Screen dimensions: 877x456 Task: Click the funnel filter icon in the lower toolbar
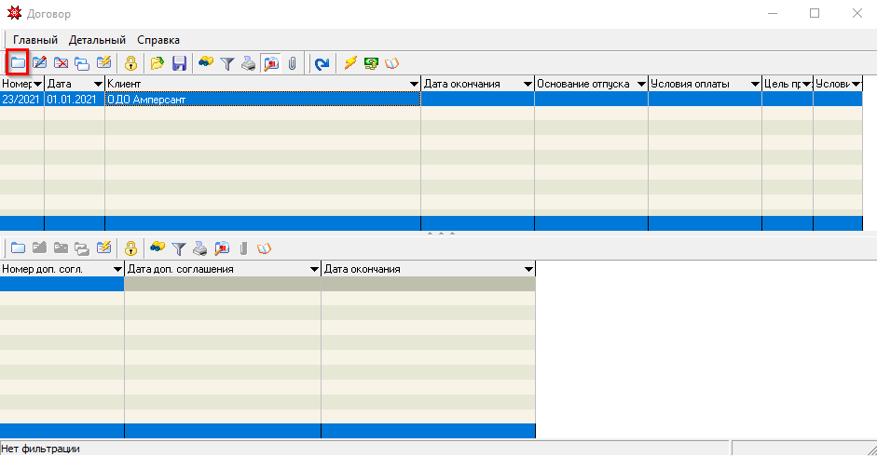click(x=178, y=248)
